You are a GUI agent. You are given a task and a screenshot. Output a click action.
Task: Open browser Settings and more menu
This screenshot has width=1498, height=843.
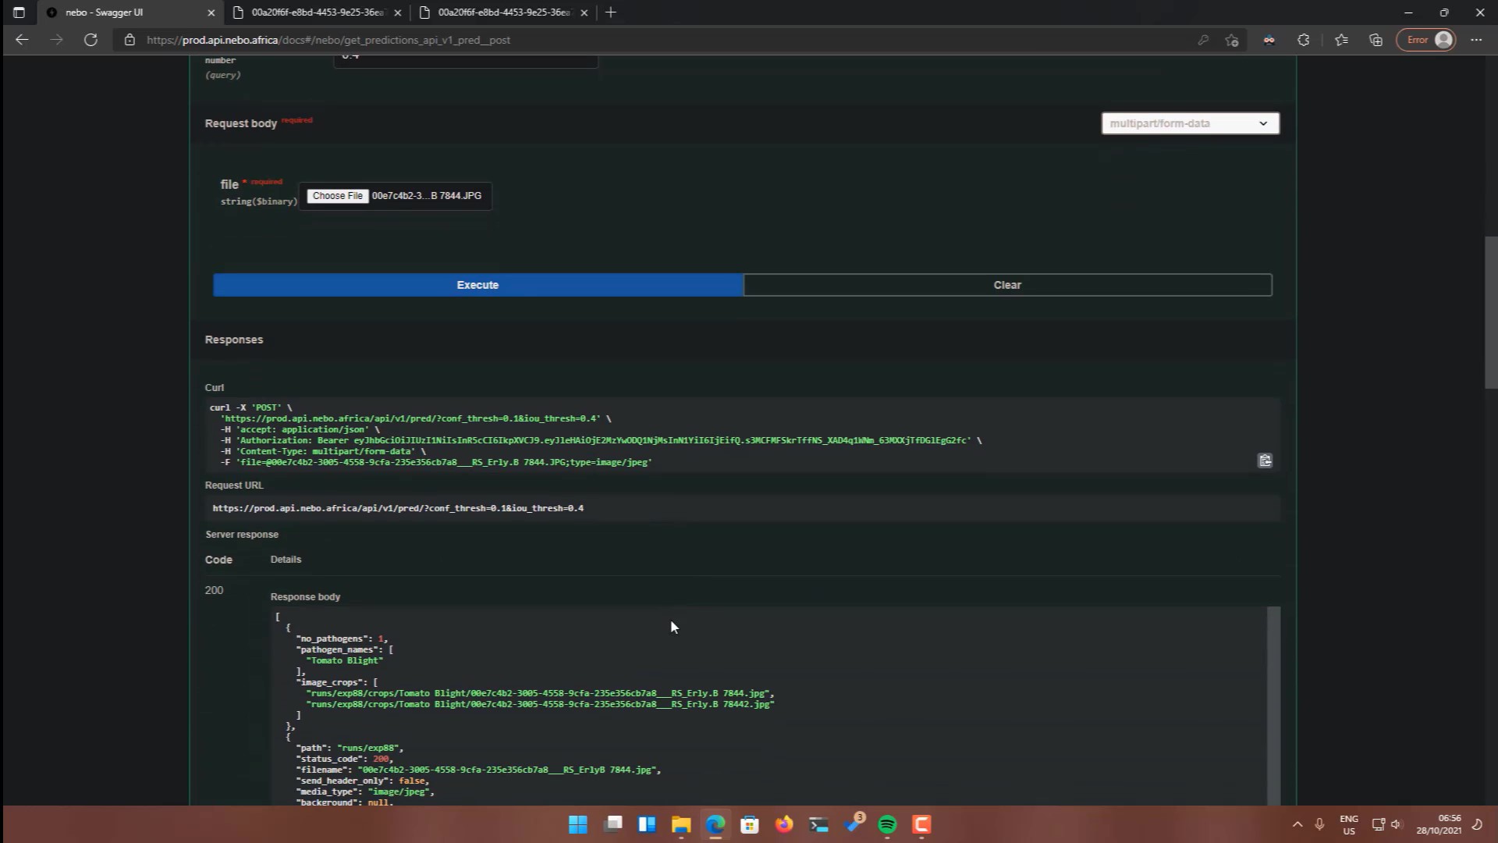click(x=1476, y=40)
